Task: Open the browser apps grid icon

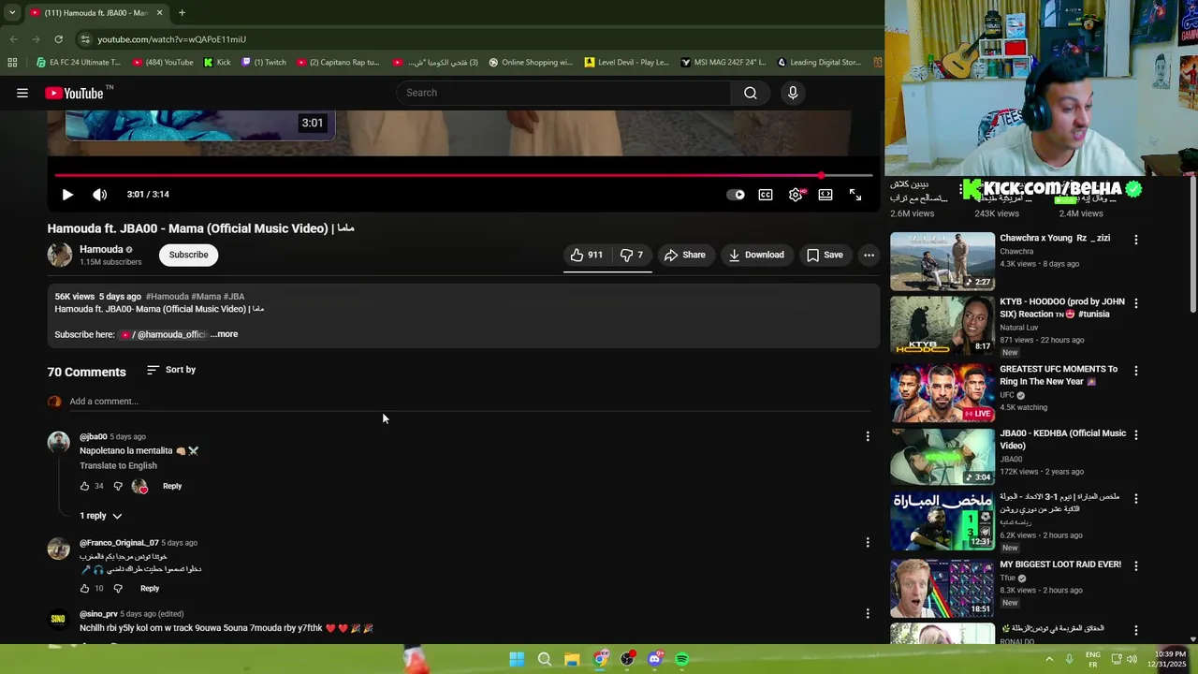Action: tap(12, 63)
